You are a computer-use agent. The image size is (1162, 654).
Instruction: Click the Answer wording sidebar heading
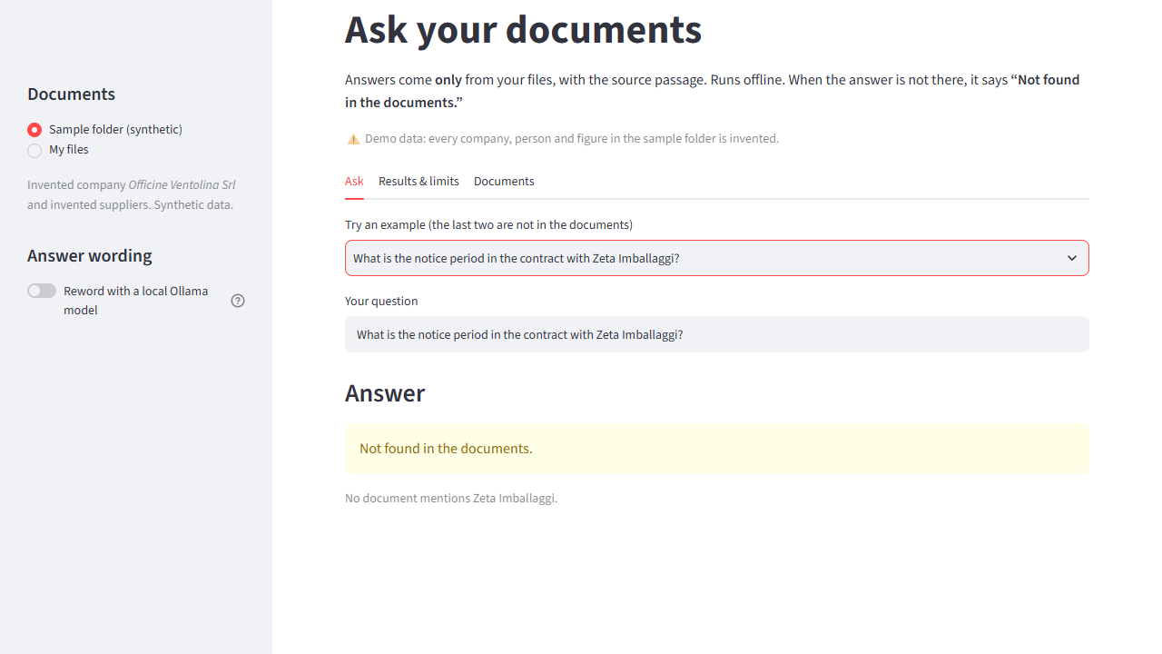click(90, 256)
